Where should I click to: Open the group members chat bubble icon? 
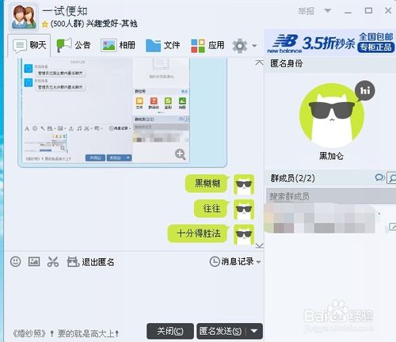tap(379, 177)
